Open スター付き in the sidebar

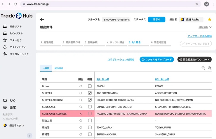click(x=12, y=40)
